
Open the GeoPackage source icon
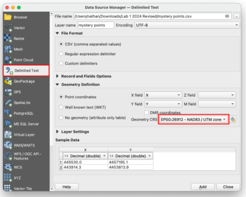(x=8, y=81)
